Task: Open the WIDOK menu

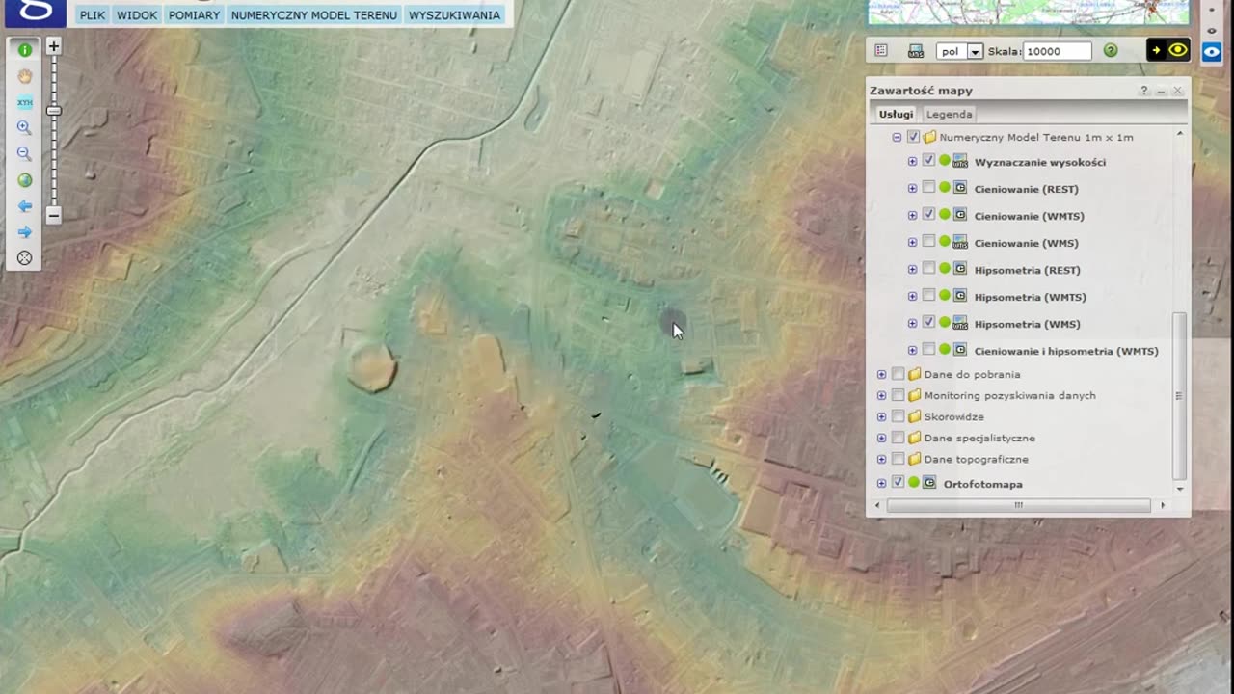Action: click(x=137, y=15)
